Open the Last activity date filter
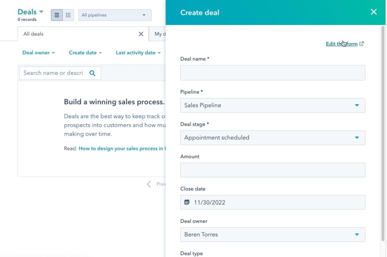 (138, 53)
